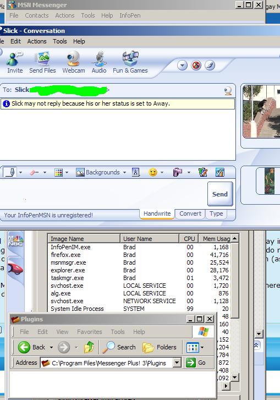The width and height of the screenshot is (280, 400).
Task: Select taskmgr.exe process row
Action: coord(140,278)
